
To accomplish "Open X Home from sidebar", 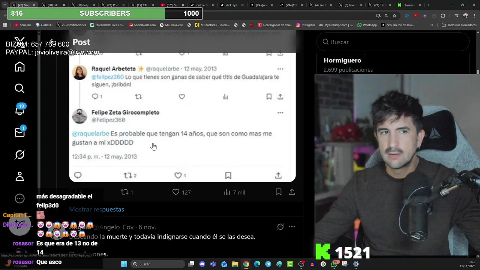I will coord(19,67).
